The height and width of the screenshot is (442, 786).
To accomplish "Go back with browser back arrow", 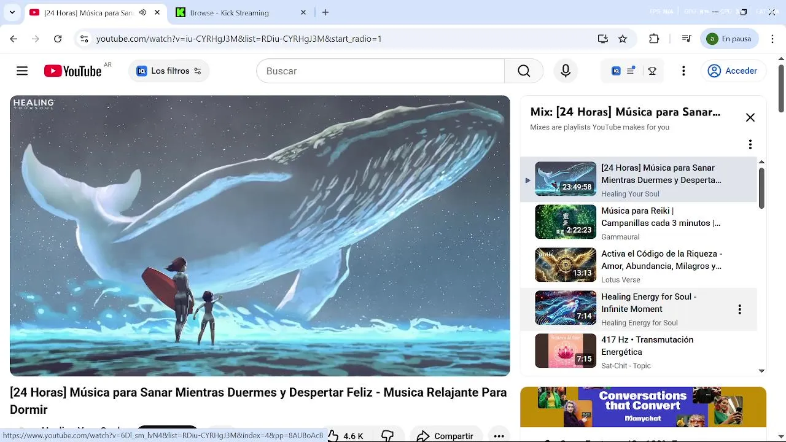I will tap(14, 39).
